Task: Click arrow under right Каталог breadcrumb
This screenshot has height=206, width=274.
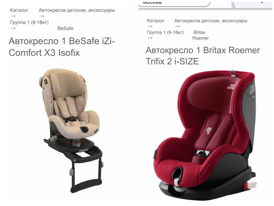Action: pos(150,26)
